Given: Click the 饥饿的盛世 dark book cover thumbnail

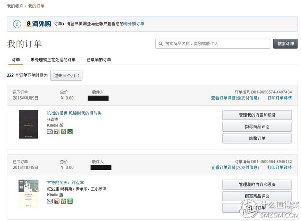Looking at the screenshot, I should [29, 124].
